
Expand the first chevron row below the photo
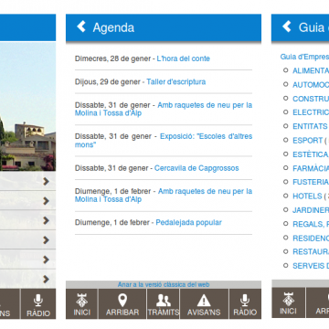27,181
